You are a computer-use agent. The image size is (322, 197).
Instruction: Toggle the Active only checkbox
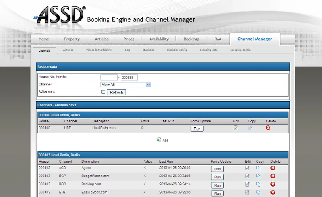click(x=103, y=92)
